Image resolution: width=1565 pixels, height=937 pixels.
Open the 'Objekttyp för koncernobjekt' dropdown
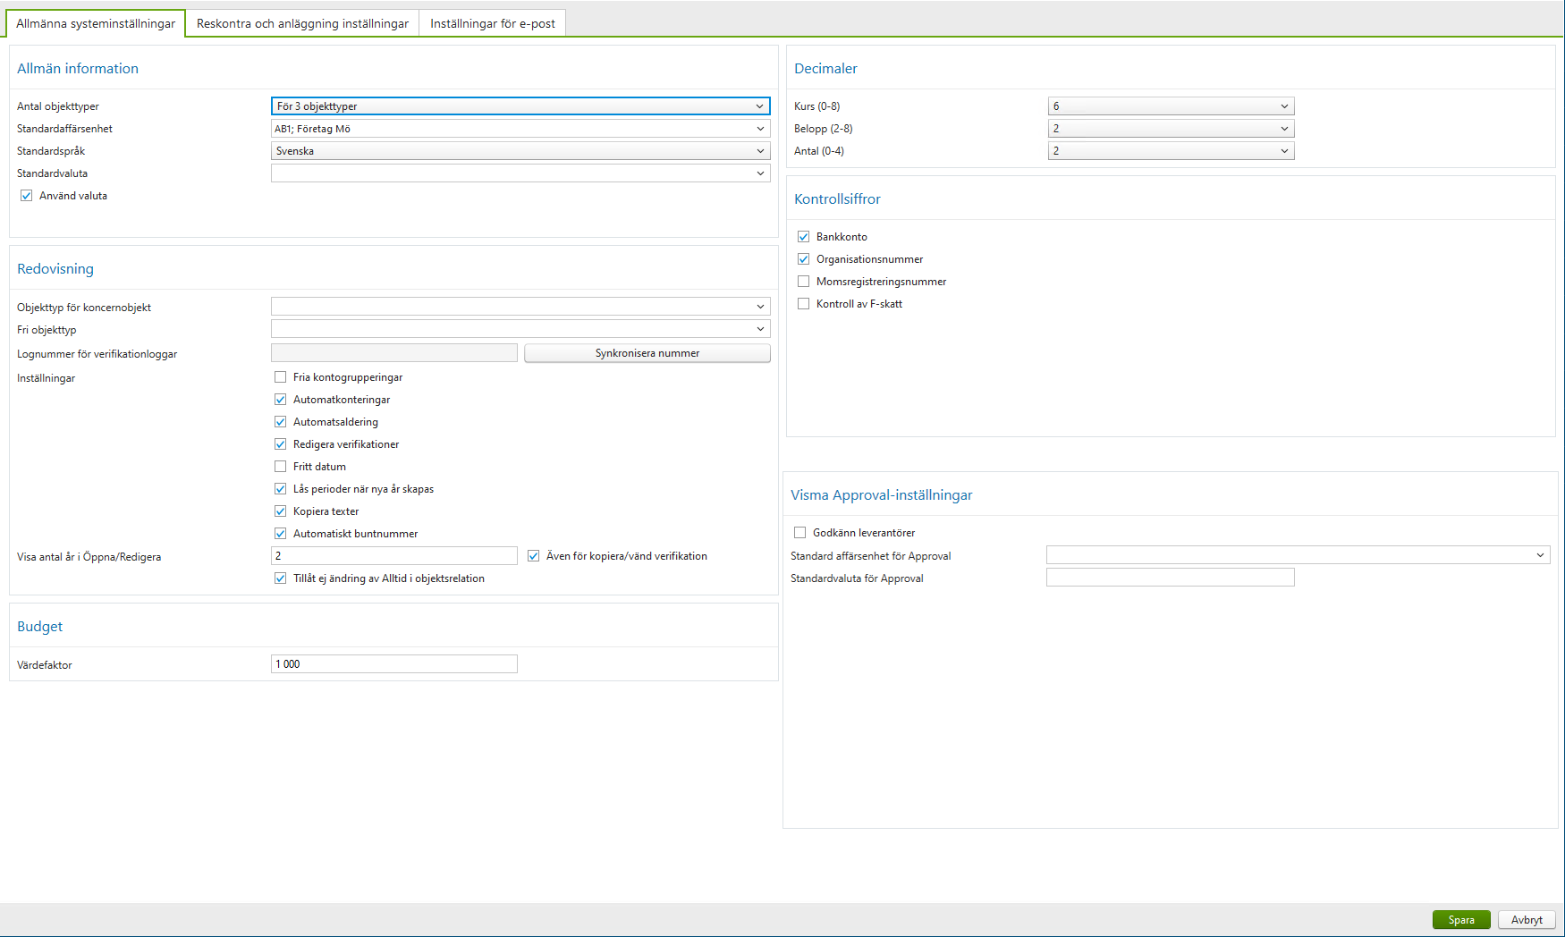point(761,306)
